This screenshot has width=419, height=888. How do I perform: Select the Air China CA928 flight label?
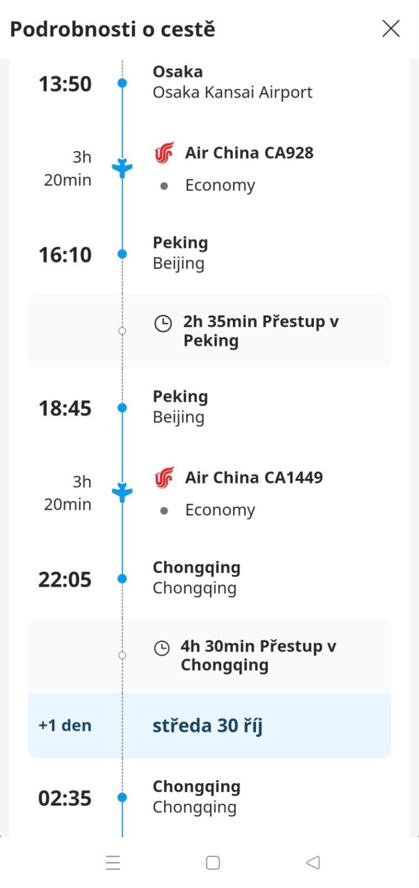click(x=249, y=153)
